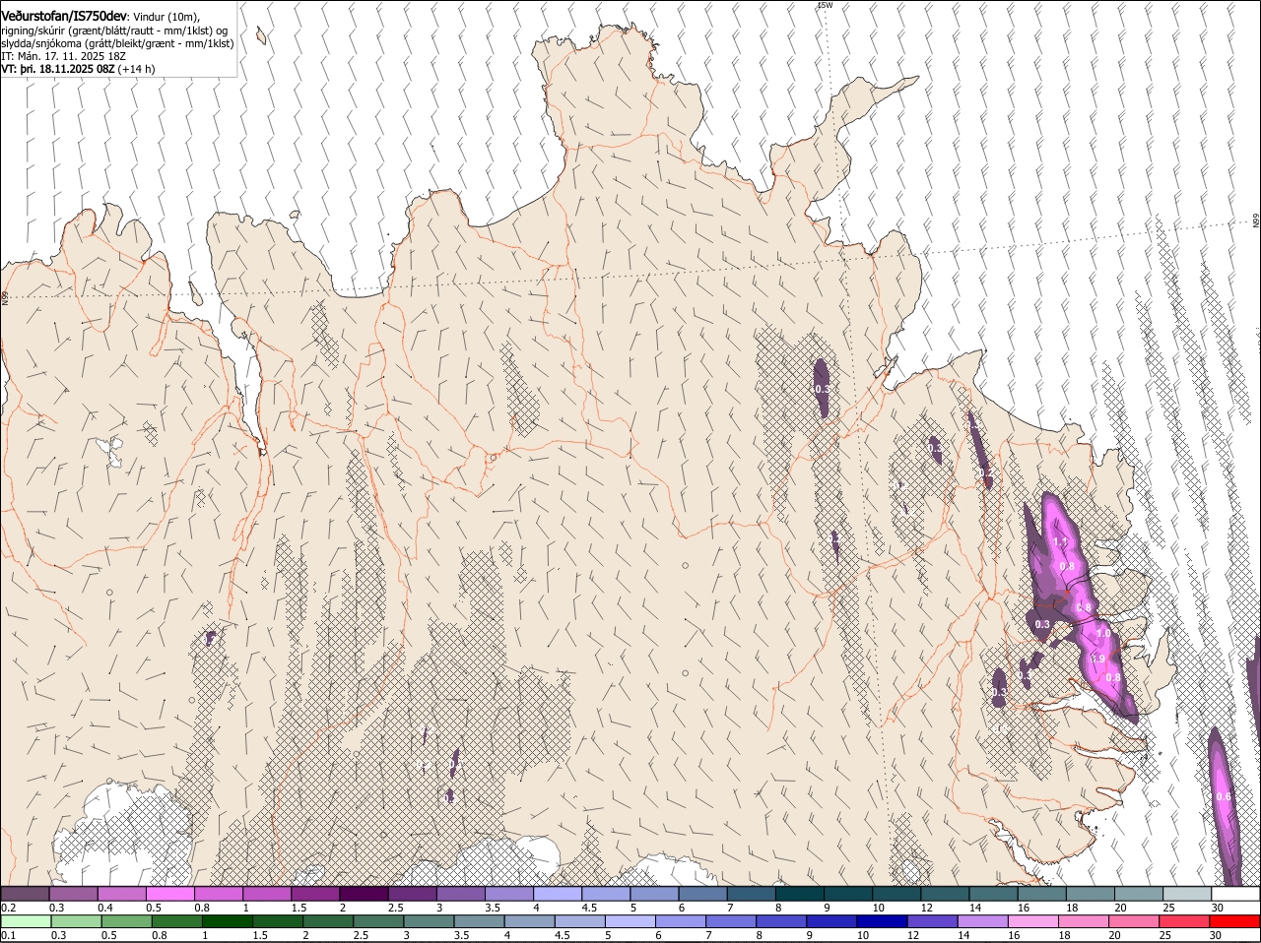Click the 0.4 label in the upper legend
The height and width of the screenshot is (943, 1261).
point(105,908)
